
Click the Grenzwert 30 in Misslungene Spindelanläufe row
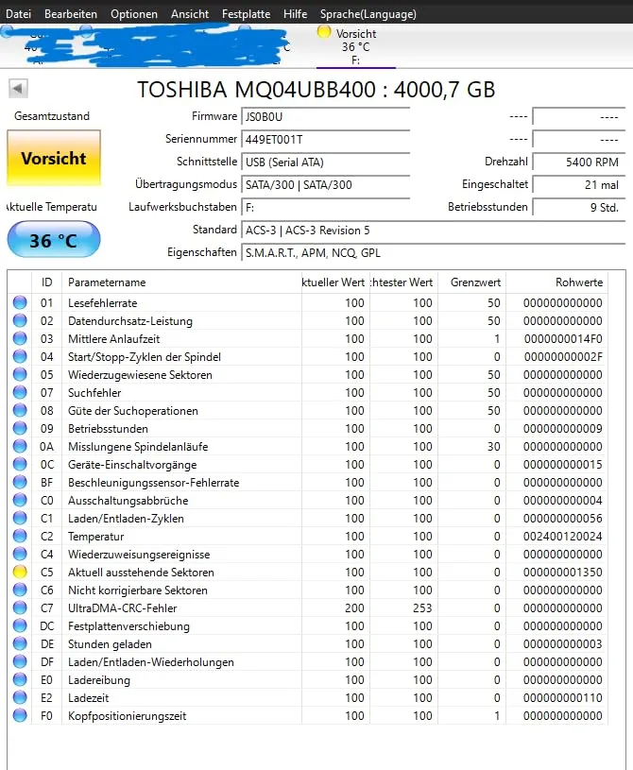point(494,446)
